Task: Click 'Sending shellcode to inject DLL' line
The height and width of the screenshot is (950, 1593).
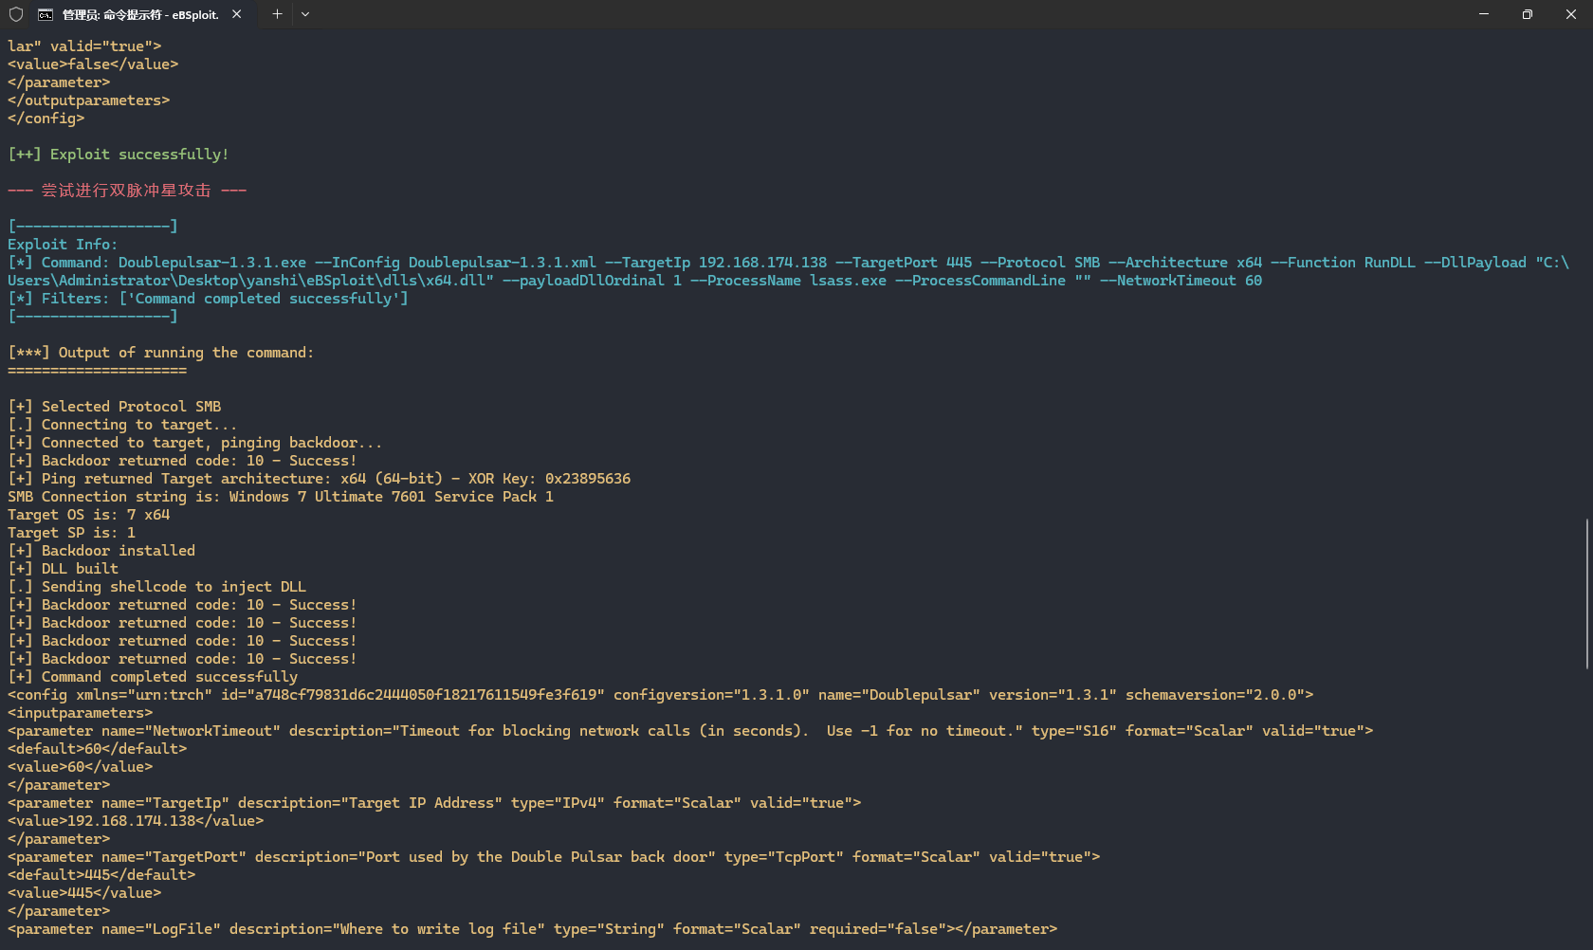Action: click(157, 587)
